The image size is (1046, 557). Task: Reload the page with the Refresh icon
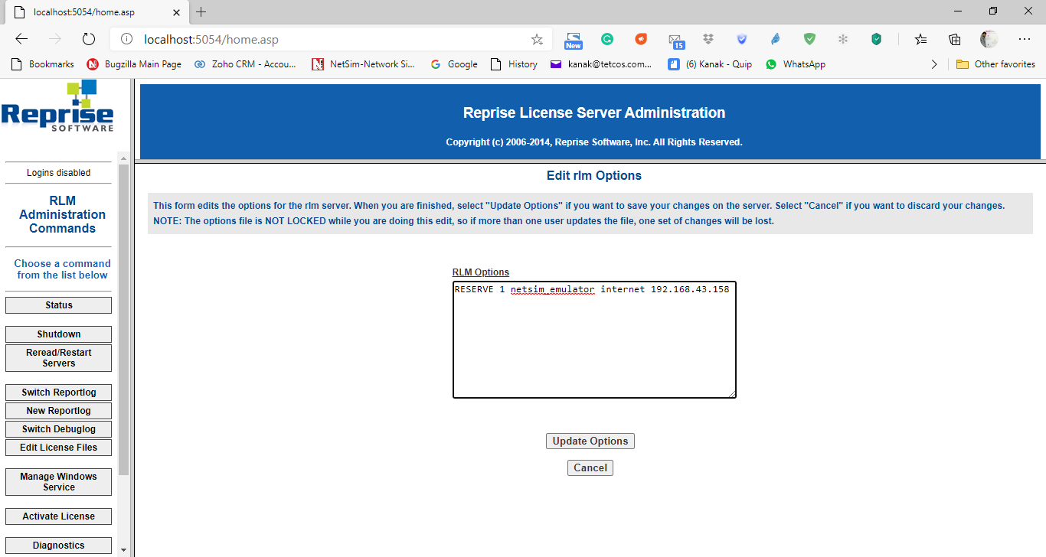[x=88, y=39]
